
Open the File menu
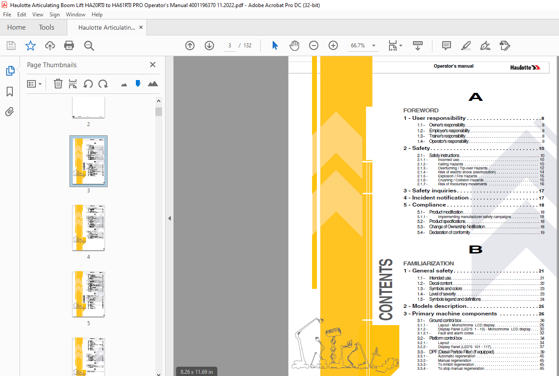[7, 15]
